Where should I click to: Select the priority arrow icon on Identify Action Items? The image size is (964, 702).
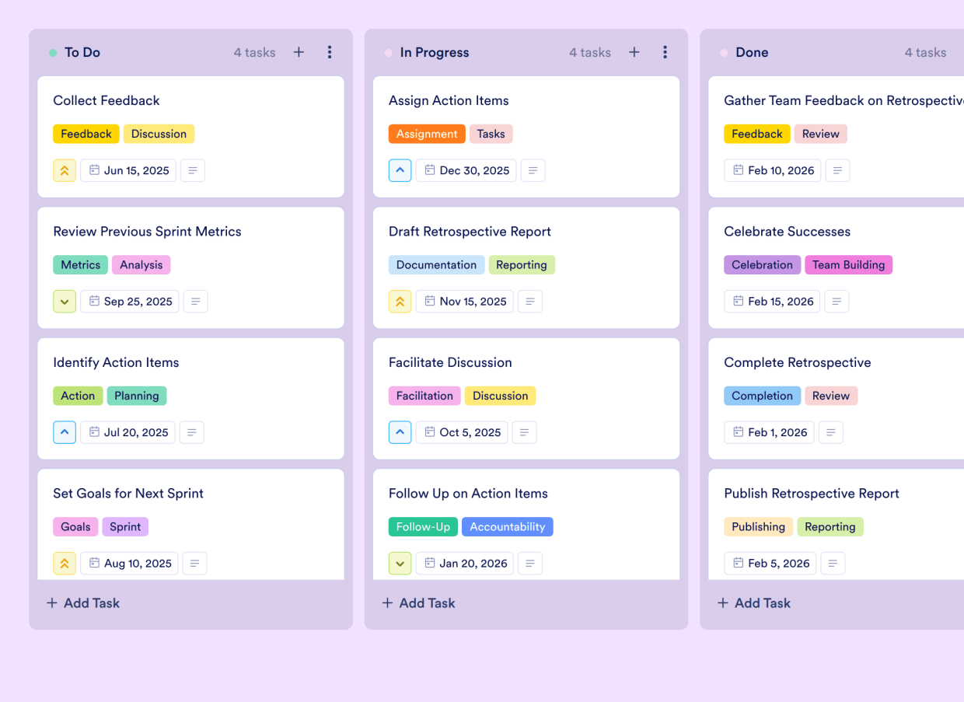click(x=64, y=432)
